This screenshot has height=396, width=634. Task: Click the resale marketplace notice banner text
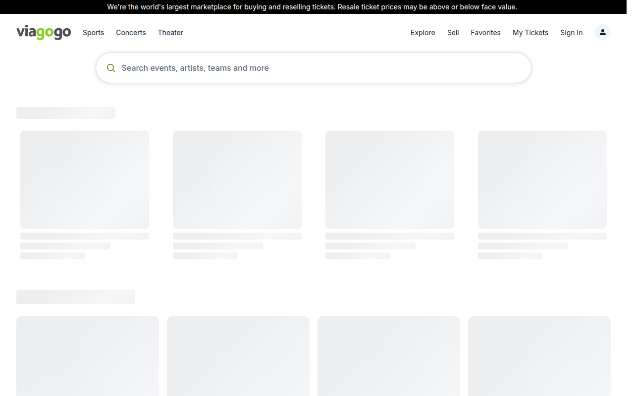click(x=312, y=7)
